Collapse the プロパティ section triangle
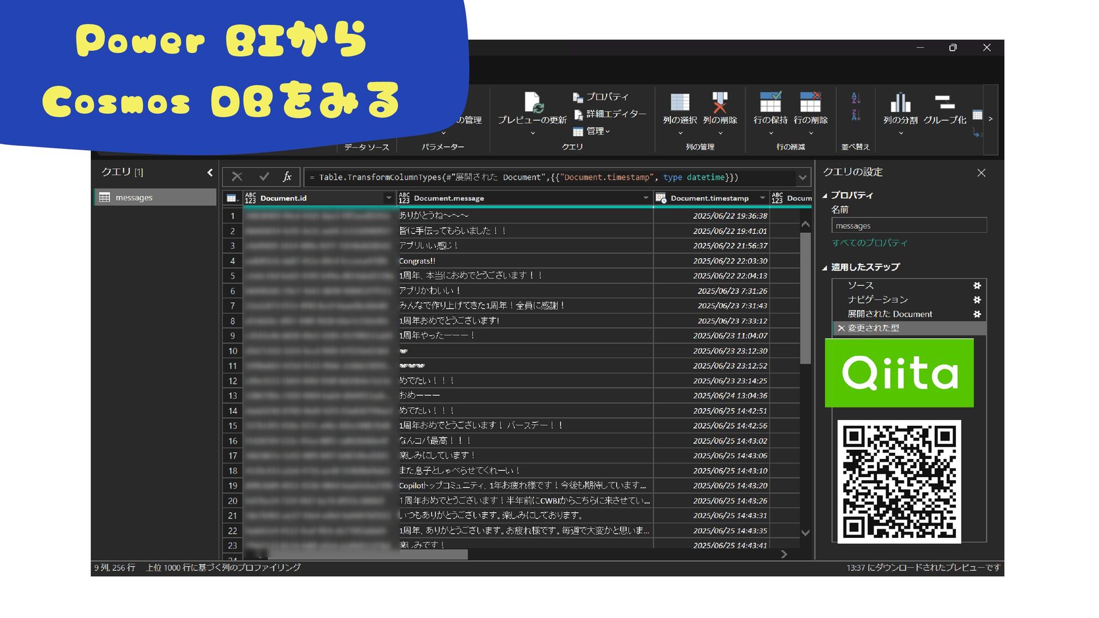This screenshot has width=1099, height=618. [x=825, y=196]
